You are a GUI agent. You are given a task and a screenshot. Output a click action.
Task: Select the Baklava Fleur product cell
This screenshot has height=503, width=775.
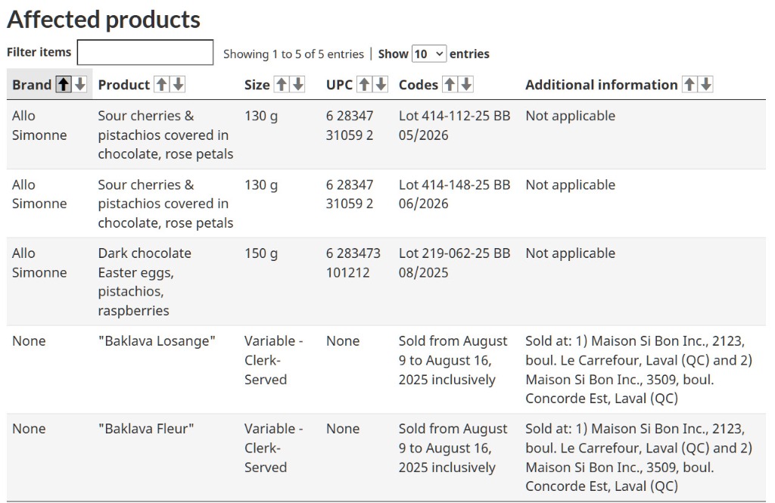(x=146, y=429)
